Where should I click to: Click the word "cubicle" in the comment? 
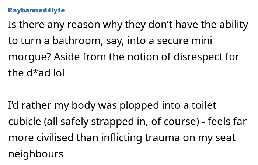click(25, 122)
